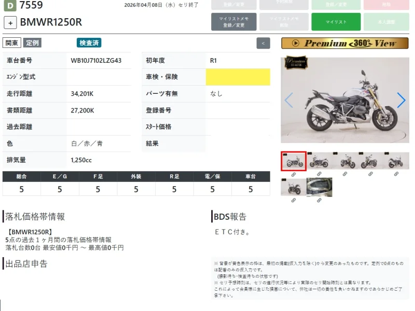Viewport: 415px width, 311px height.
Task: Select the second motorcycle thumbnail
Action: click(x=319, y=161)
